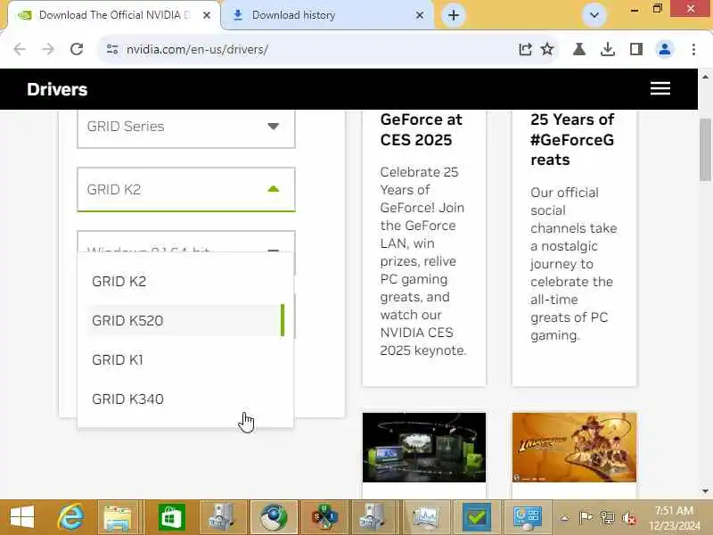Click the share page icon
The height and width of the screenshot is (535, 713).
525,49
